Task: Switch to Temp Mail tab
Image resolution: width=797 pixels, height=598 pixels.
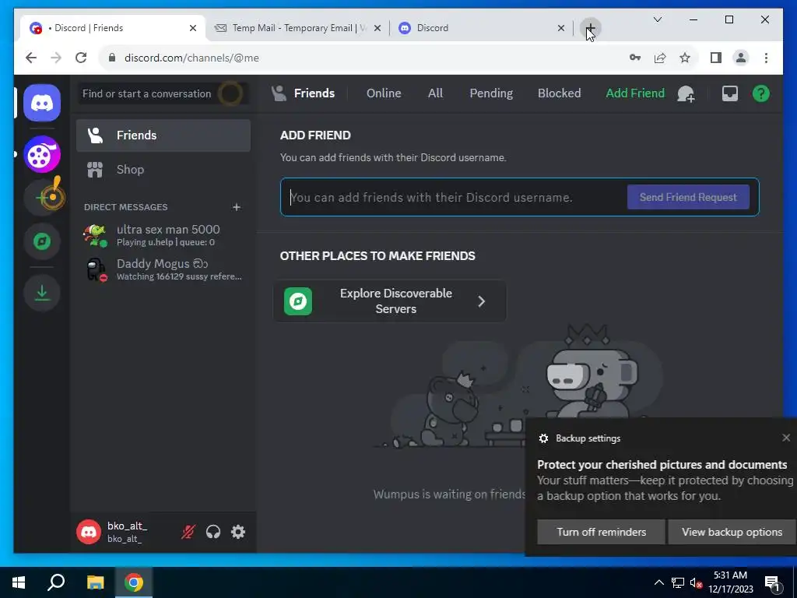Action: 297,28
